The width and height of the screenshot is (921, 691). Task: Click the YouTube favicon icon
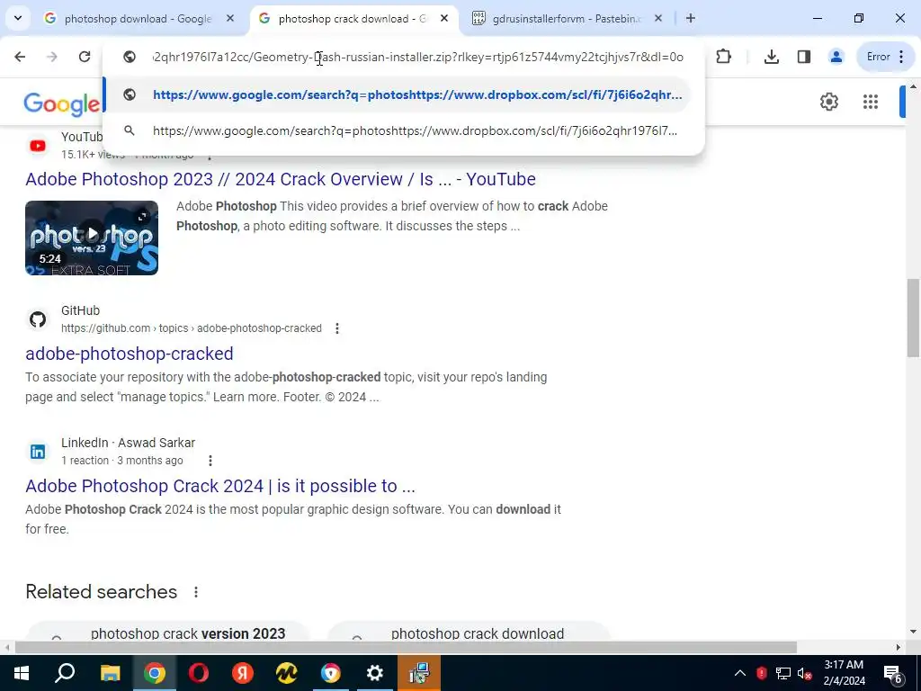[x=38, y=146]
